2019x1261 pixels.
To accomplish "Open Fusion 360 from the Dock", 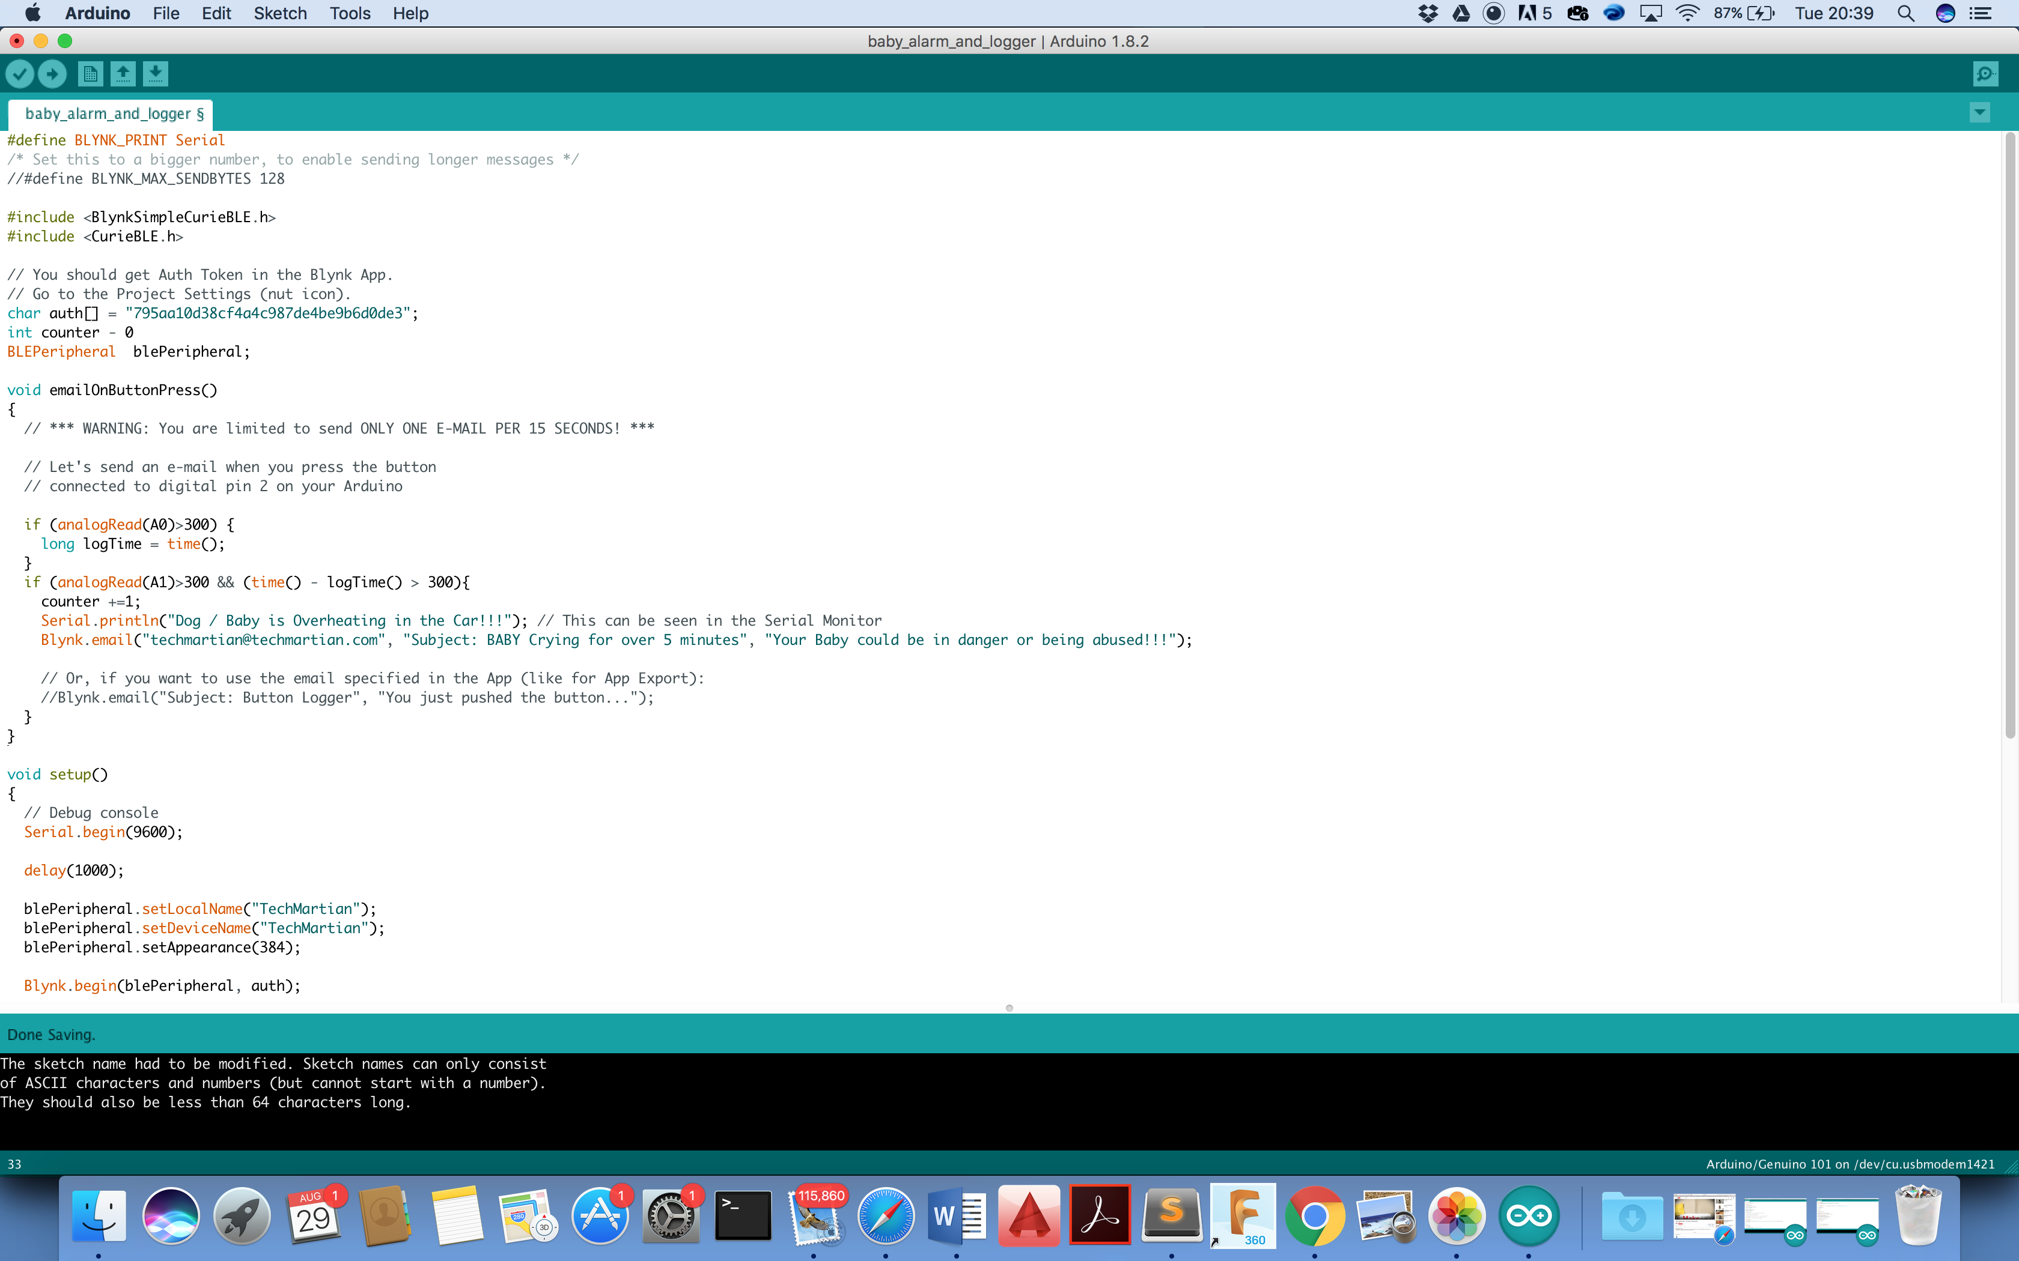I will click(1243, 1216).
